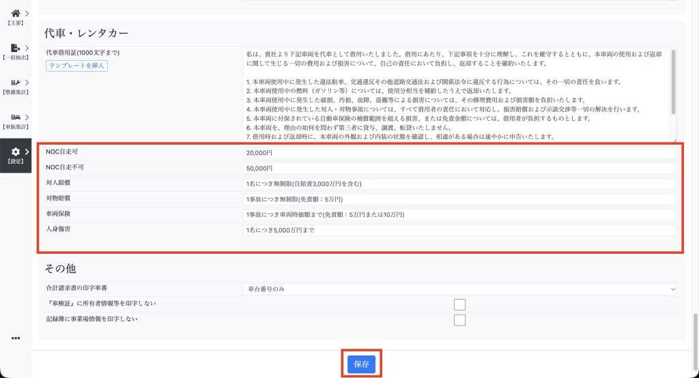Click the 車両保険 input field
The width and height of the screenshot is (699, 378).
(x=459, y=215)
